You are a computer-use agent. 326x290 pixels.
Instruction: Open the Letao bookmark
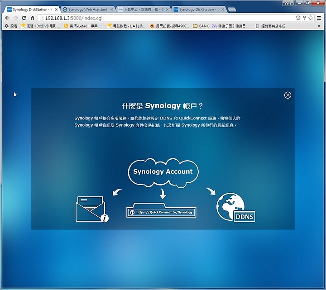point(82,26)
